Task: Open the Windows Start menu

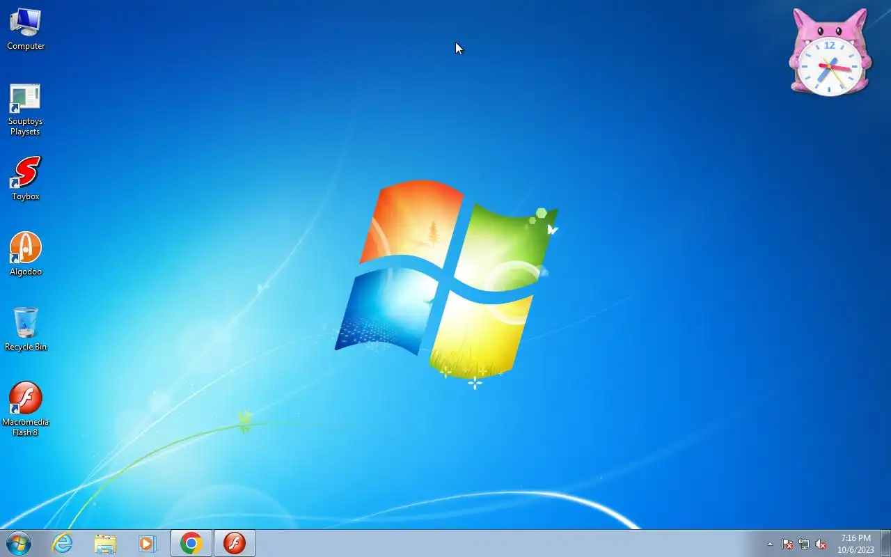Action: (x=19, y=543)
